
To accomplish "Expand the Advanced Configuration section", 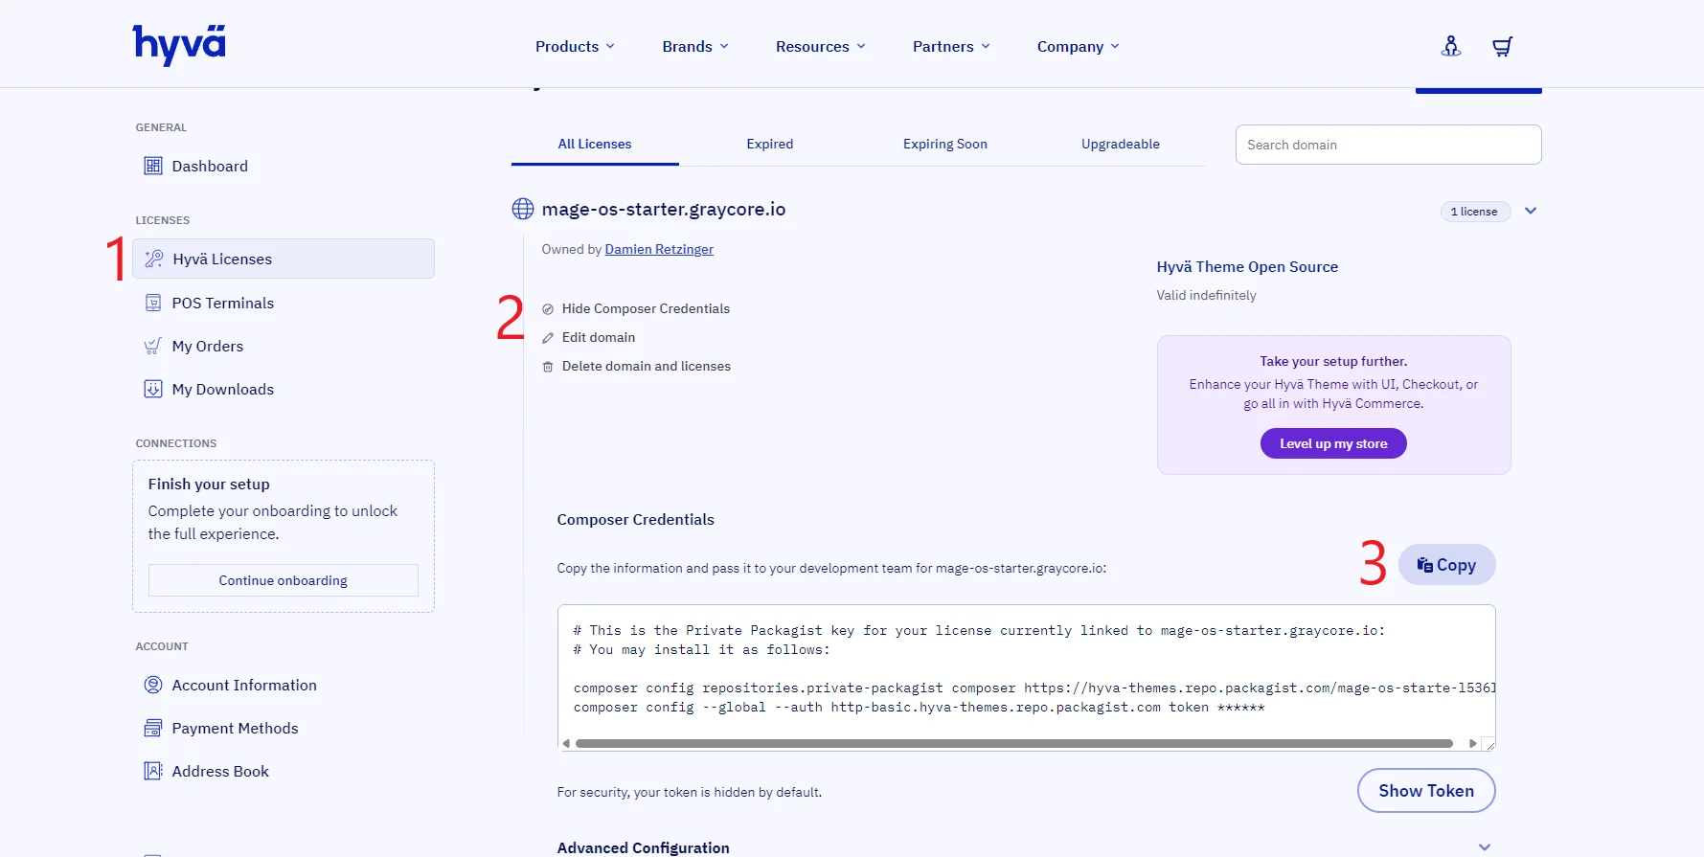I will [x=1484, y=847].
